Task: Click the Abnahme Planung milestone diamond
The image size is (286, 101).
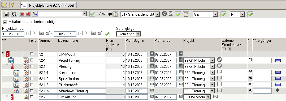Action: tap(278, 90)
